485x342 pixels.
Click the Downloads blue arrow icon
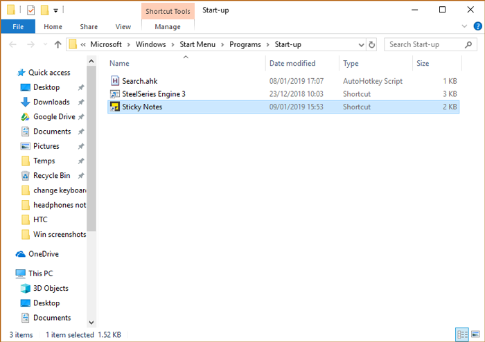25,102
